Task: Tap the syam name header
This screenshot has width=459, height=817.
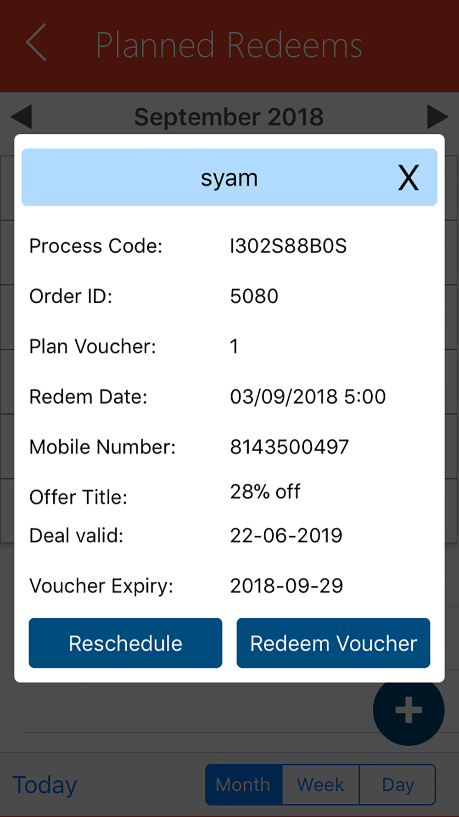Action: pyautogui.click(x=229, y=178)
